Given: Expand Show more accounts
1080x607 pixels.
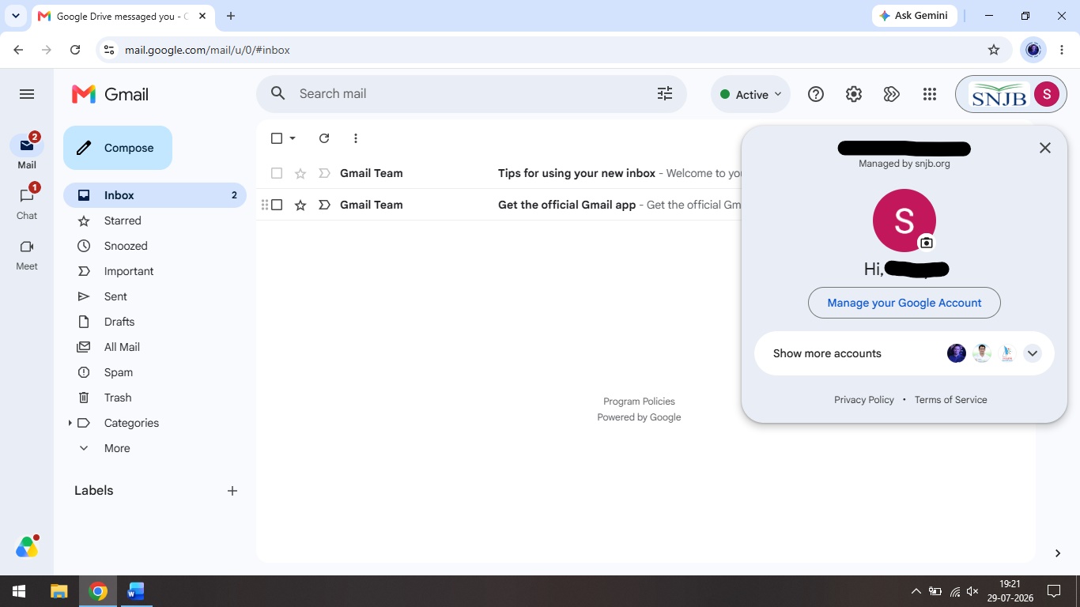Looking at the screenshot, I should (904, 353).
